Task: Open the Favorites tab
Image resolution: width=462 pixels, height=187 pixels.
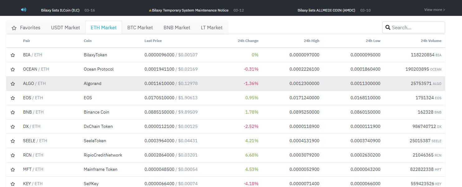Action: (26, 27)
